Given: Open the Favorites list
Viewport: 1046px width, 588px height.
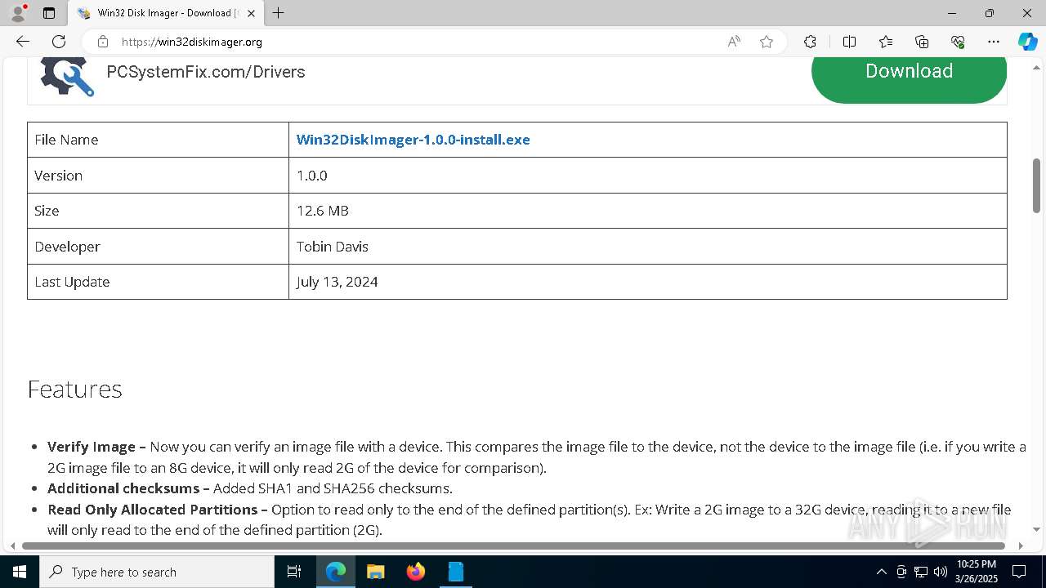Looking at the screenshot, I should coord(886,42).
